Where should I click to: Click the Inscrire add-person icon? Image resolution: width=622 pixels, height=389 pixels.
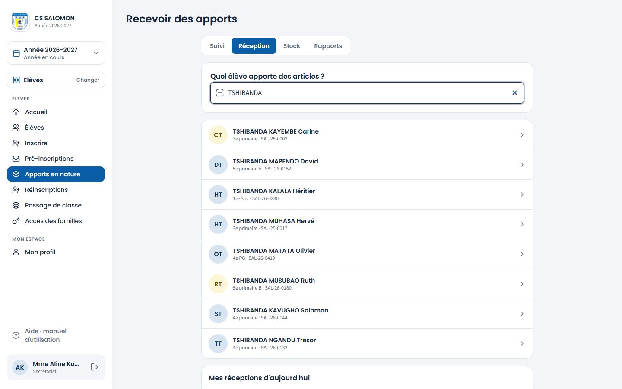(x=16, y=143)
